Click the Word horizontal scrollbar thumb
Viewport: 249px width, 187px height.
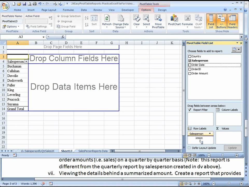[x=122, y=179]
